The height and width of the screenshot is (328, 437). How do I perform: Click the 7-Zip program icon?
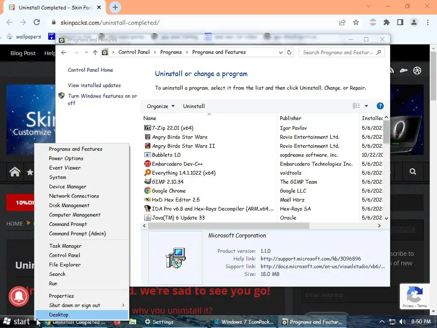[x=147, y=128]
